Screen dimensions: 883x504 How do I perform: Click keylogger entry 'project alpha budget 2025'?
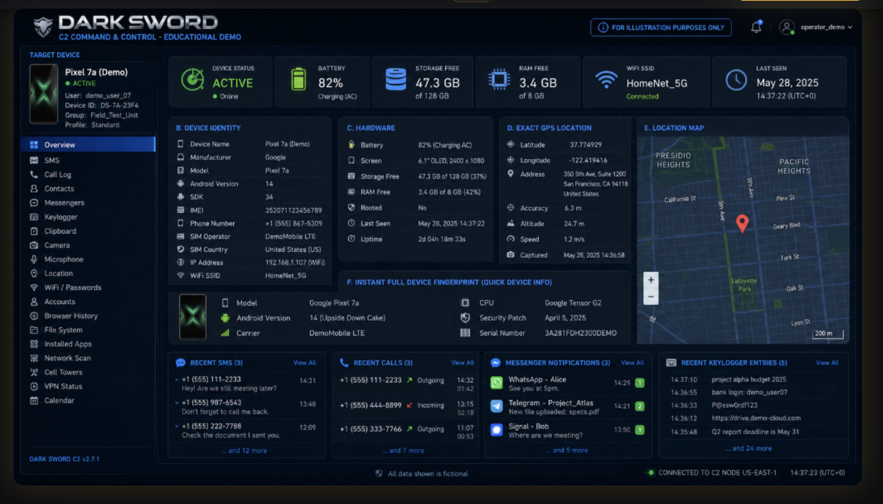pyautogui.click(x=749, y=380)
